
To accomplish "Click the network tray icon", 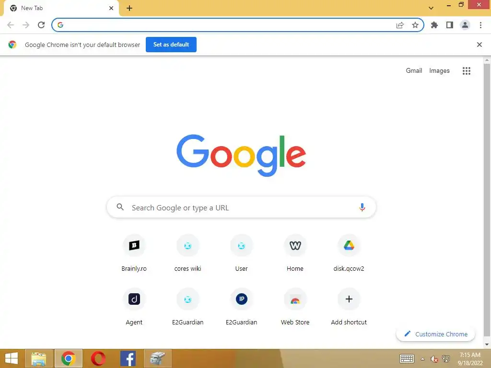I will [x=446, y=358].
